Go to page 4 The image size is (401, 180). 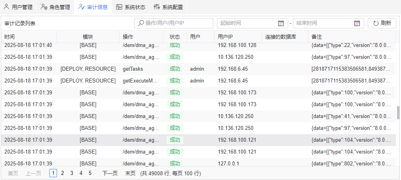[81, 173]
